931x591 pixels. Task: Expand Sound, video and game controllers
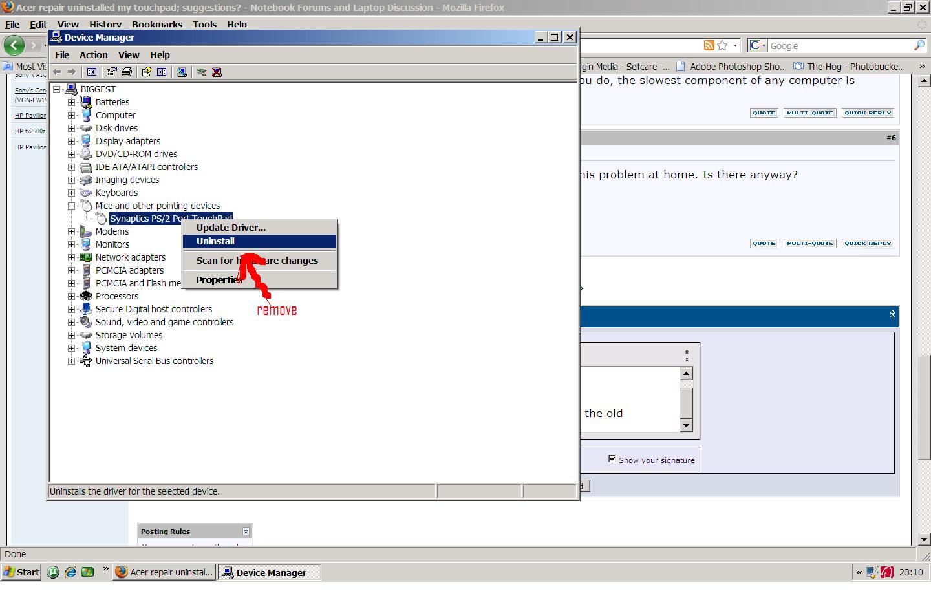tap(72, 322)
